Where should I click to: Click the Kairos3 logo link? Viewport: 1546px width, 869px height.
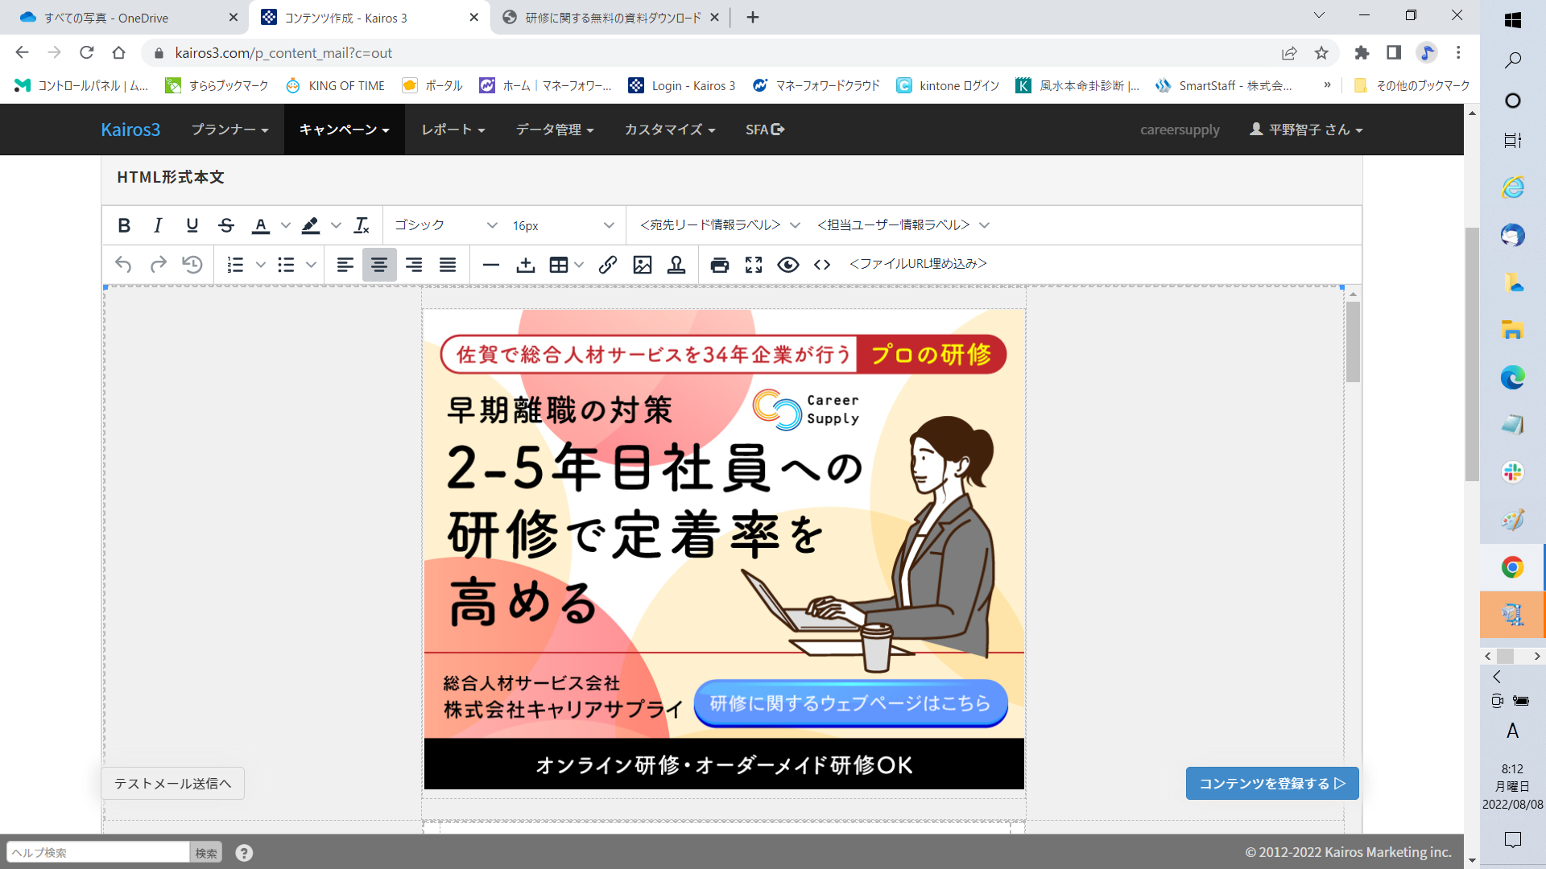pos(130,130)
